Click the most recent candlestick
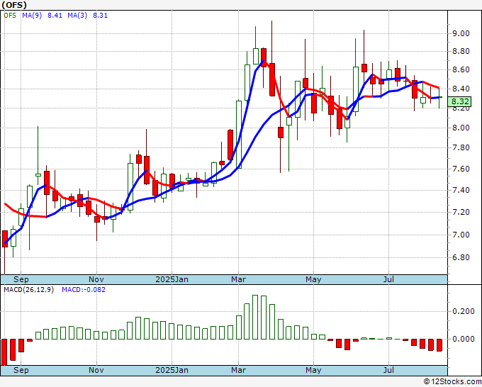Image resolution: width=482 pixels, height=387 pixels. (439, 97)
